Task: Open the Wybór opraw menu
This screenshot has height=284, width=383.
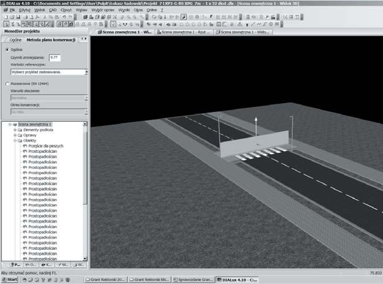Action: point(103,10)
